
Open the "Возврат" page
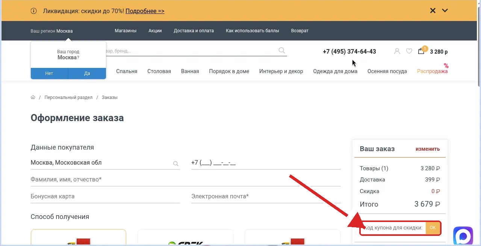(x=300, y=31)
